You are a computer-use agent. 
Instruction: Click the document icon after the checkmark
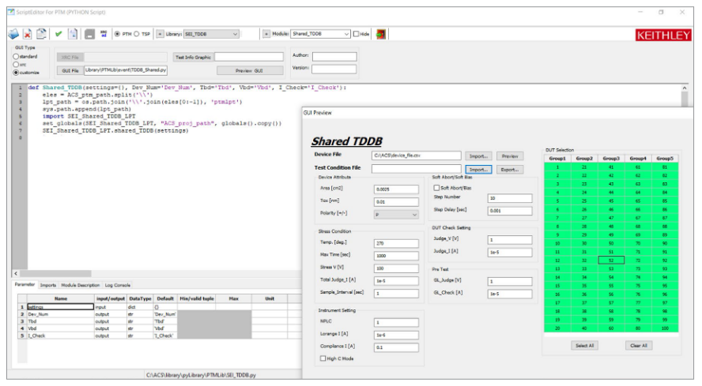73,35
